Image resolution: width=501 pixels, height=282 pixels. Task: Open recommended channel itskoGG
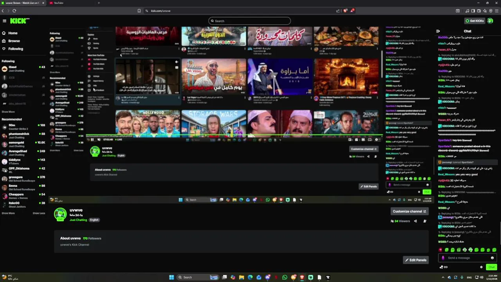(23, 204)
